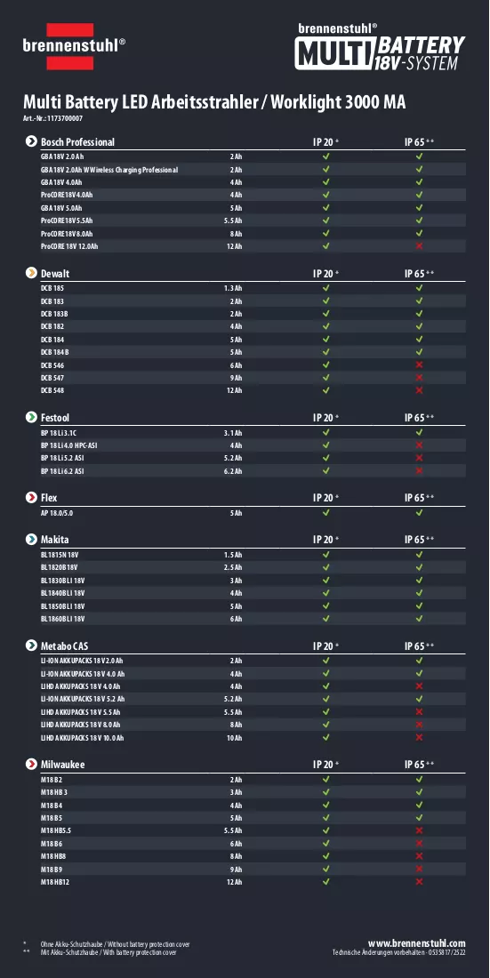490x978 pixels.
Task: Click the green IP 65 checkmark for BL1860B LI 18V
Action: click(x=419, y=619)
